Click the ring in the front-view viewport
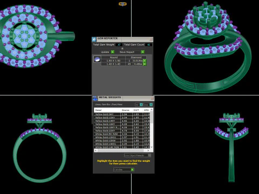Image resolution: width=259 pixels, height=194 pixels. click(39, 148)
